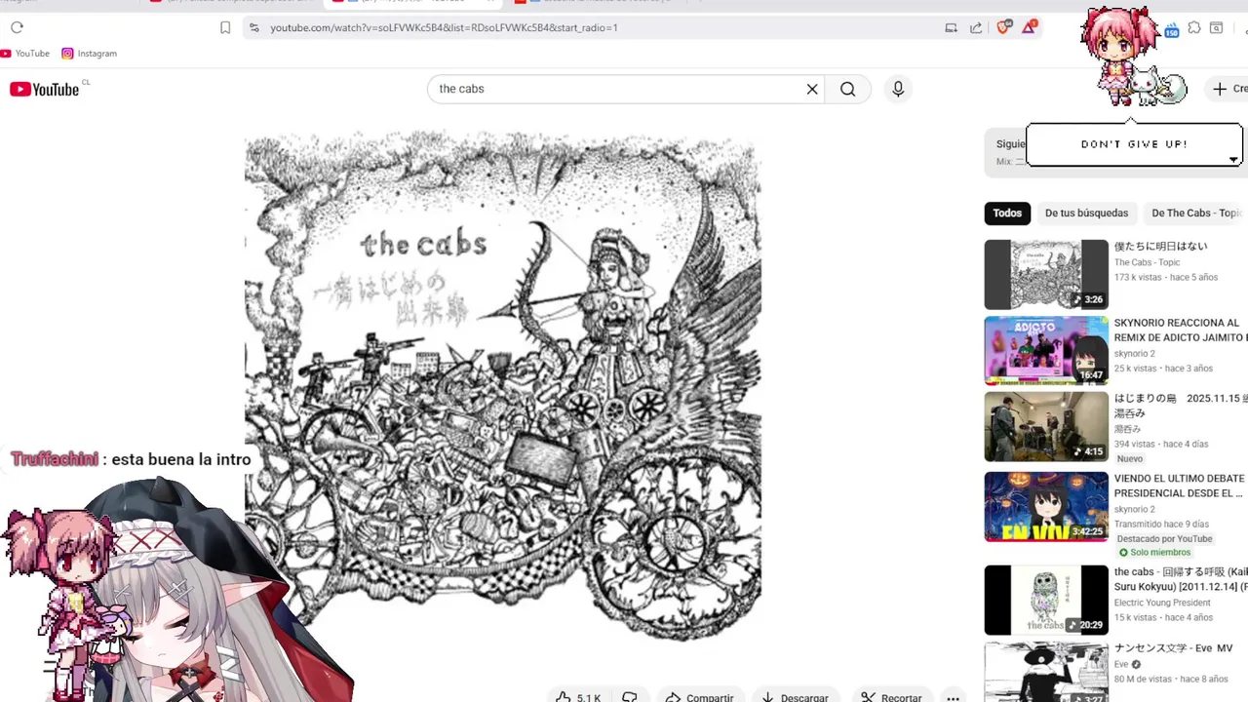Click the Create plus button
The height and width of the screenshot is (702, 1248).
[1228, 89]
